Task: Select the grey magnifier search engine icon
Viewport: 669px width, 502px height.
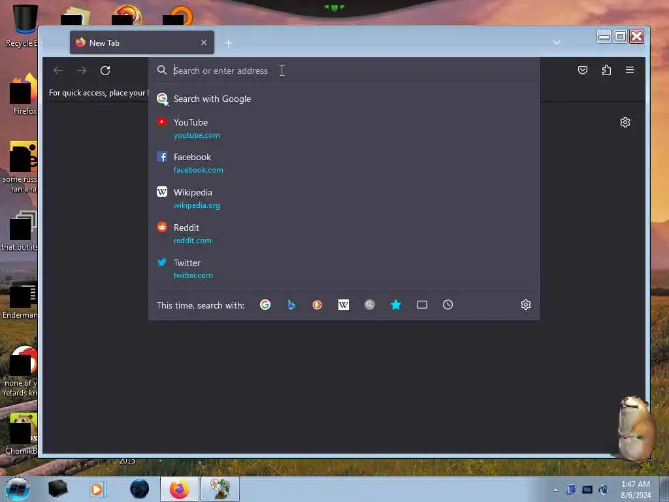Action: pos(370,305)
